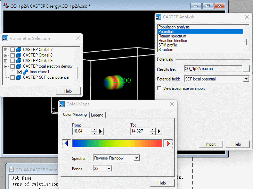Click the CASTEP Orbital 7 cube icon
Image resolution: width=253 pixels, height=189 pixels.
tap(19, 50)
